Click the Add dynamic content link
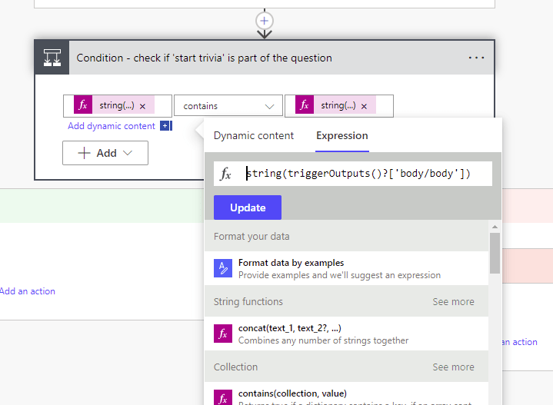Image resolution: width=553 pixels, height=405 pixels. pyautogui.click(x=112, y=126)
